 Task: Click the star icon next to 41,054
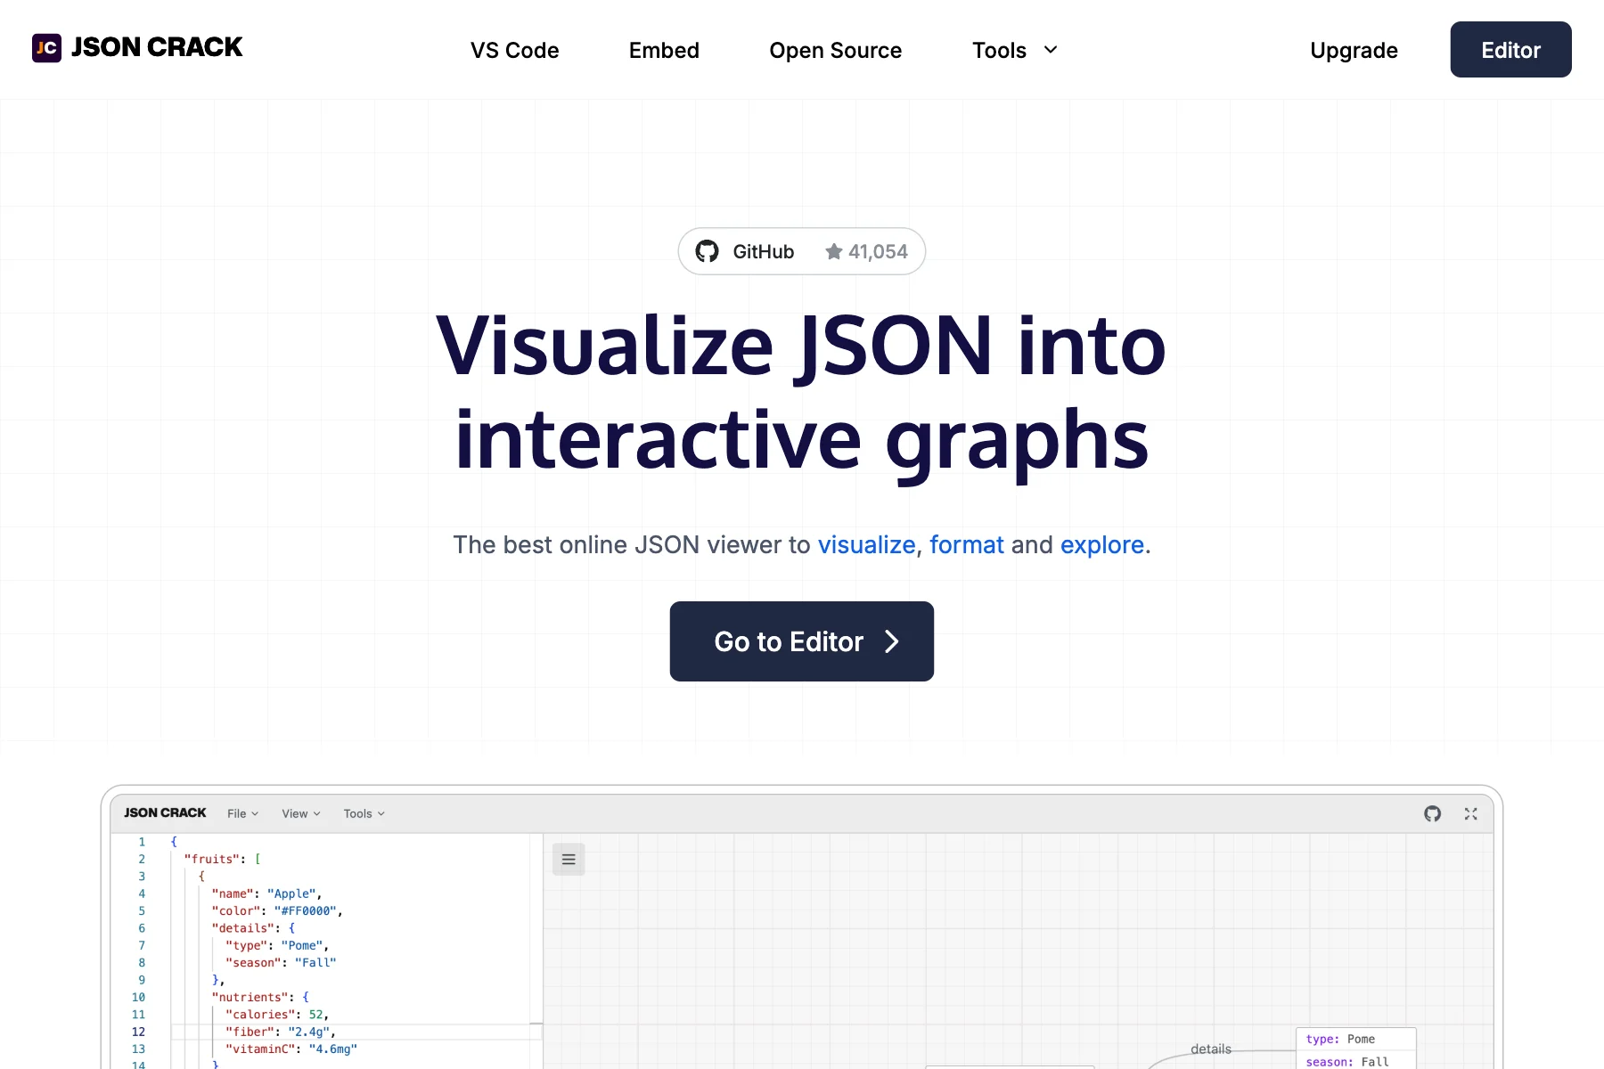pos(832,251)
